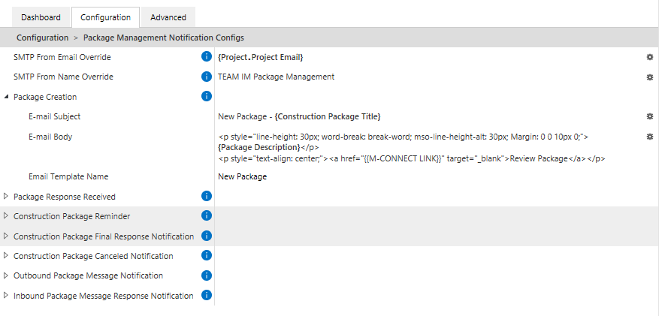The image size is (659, 316).
Task: Click info icon next to Package Creation
Action: (x=206, y=96)
